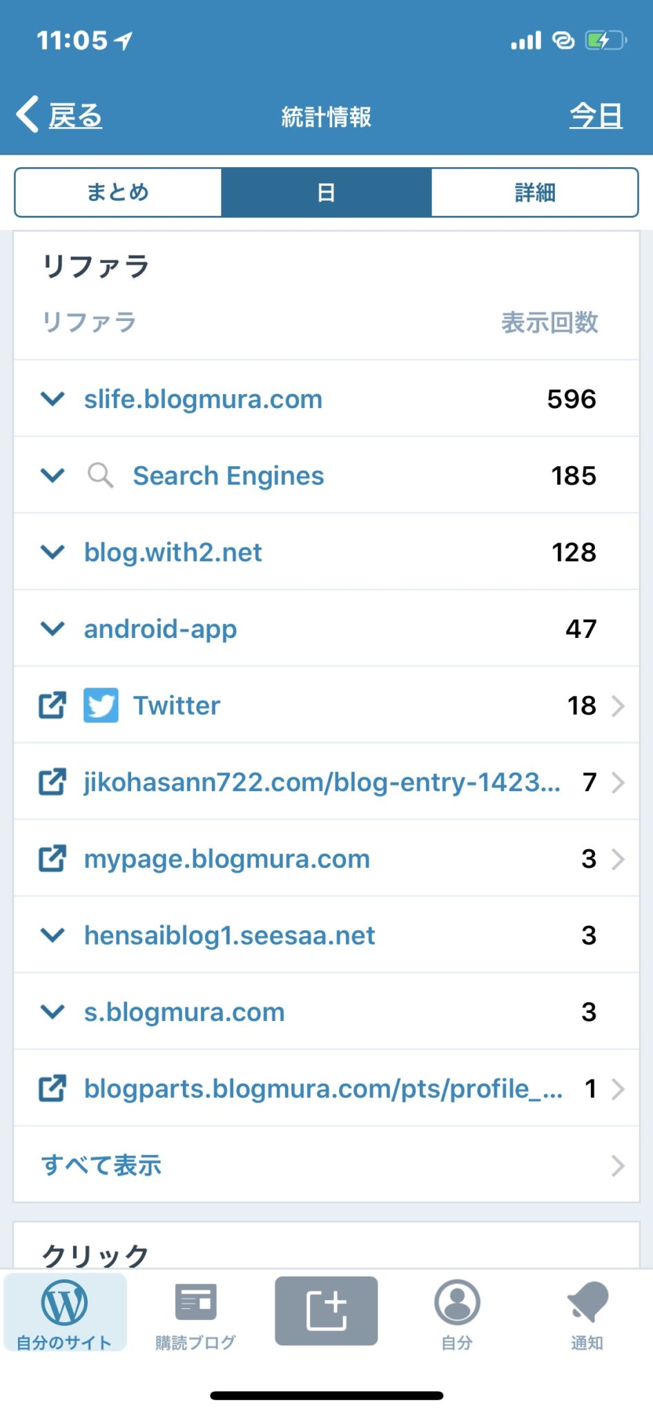Tap the Search Engines magnifier icon
The height and width of the screenshot is (1414, 653).
pos(101,475)
